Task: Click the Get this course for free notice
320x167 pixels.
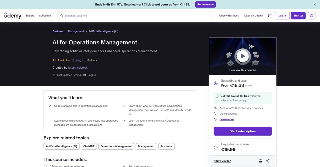Action: [243, 98]
